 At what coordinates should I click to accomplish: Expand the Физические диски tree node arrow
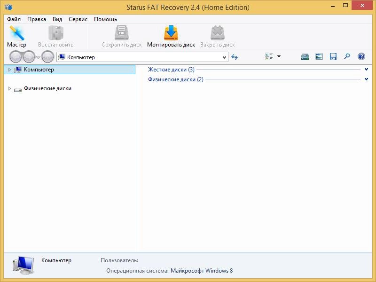(x=9, y=89)
